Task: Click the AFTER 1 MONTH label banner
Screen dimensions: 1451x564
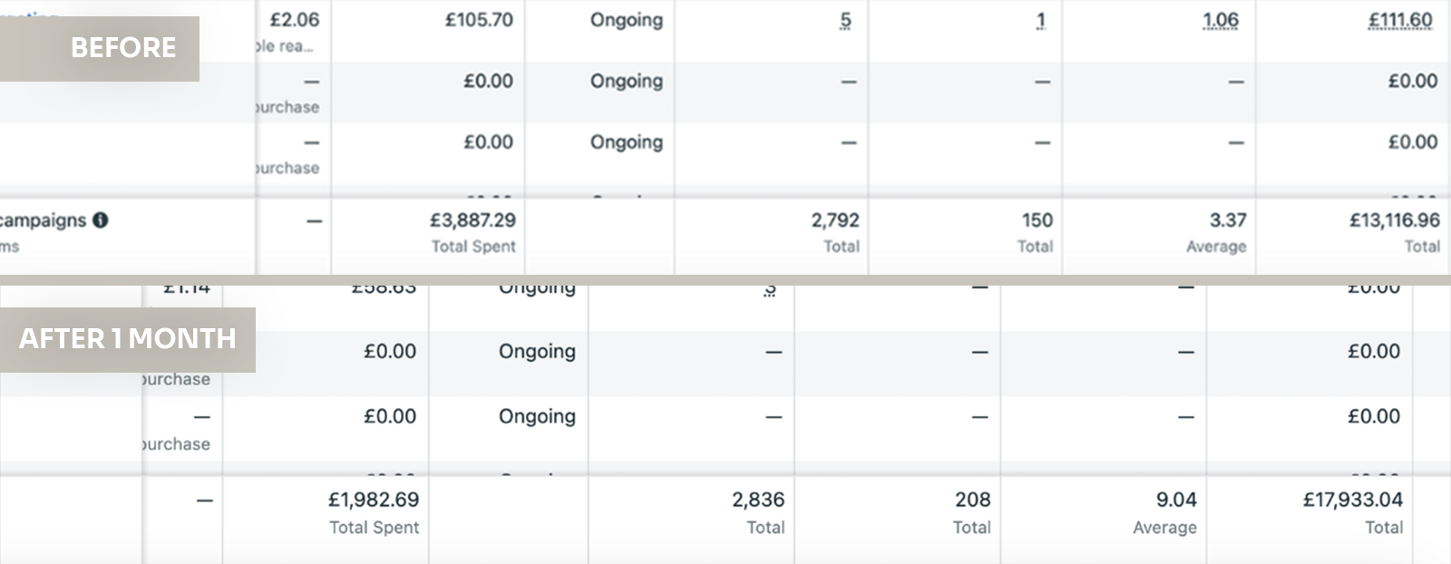Action: (x=127, y=339)
